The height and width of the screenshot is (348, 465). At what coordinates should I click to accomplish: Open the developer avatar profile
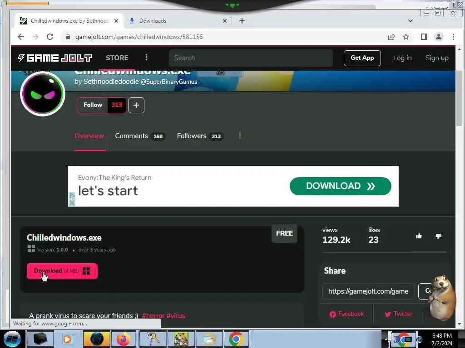(43, 94)
